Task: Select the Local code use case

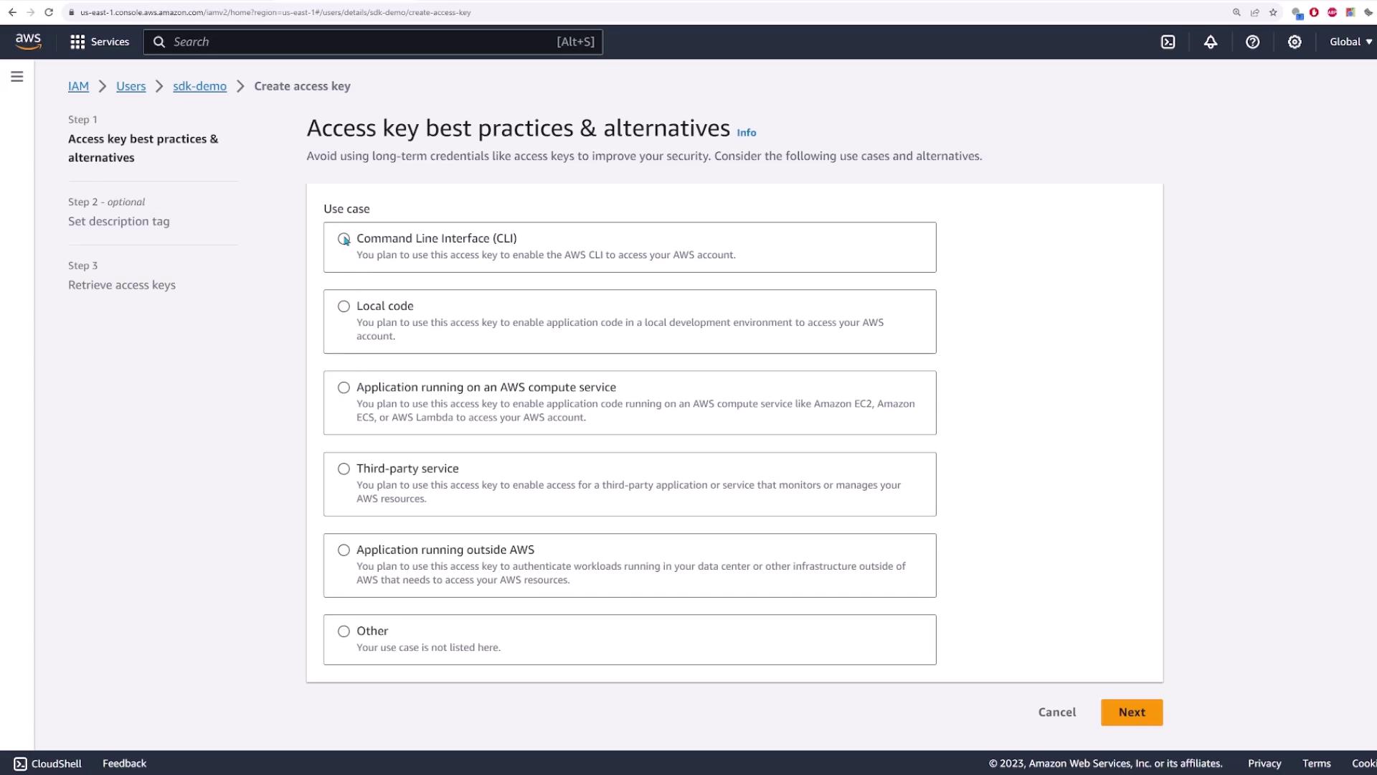Action: (x=344, y=306)
